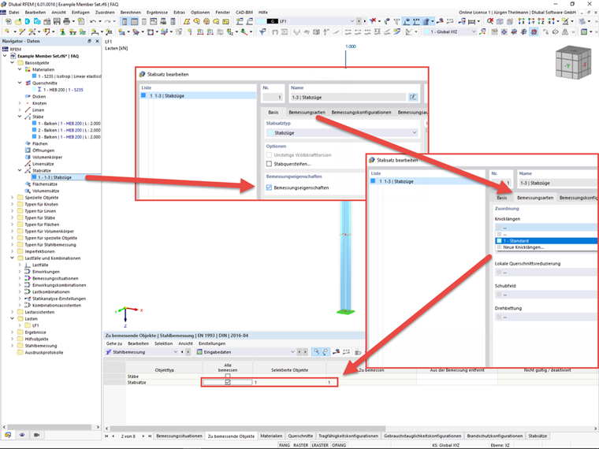Open the Stabsatztyp Stabzüge dropdown
Viewport: 599px width, 449px height.
342,133
